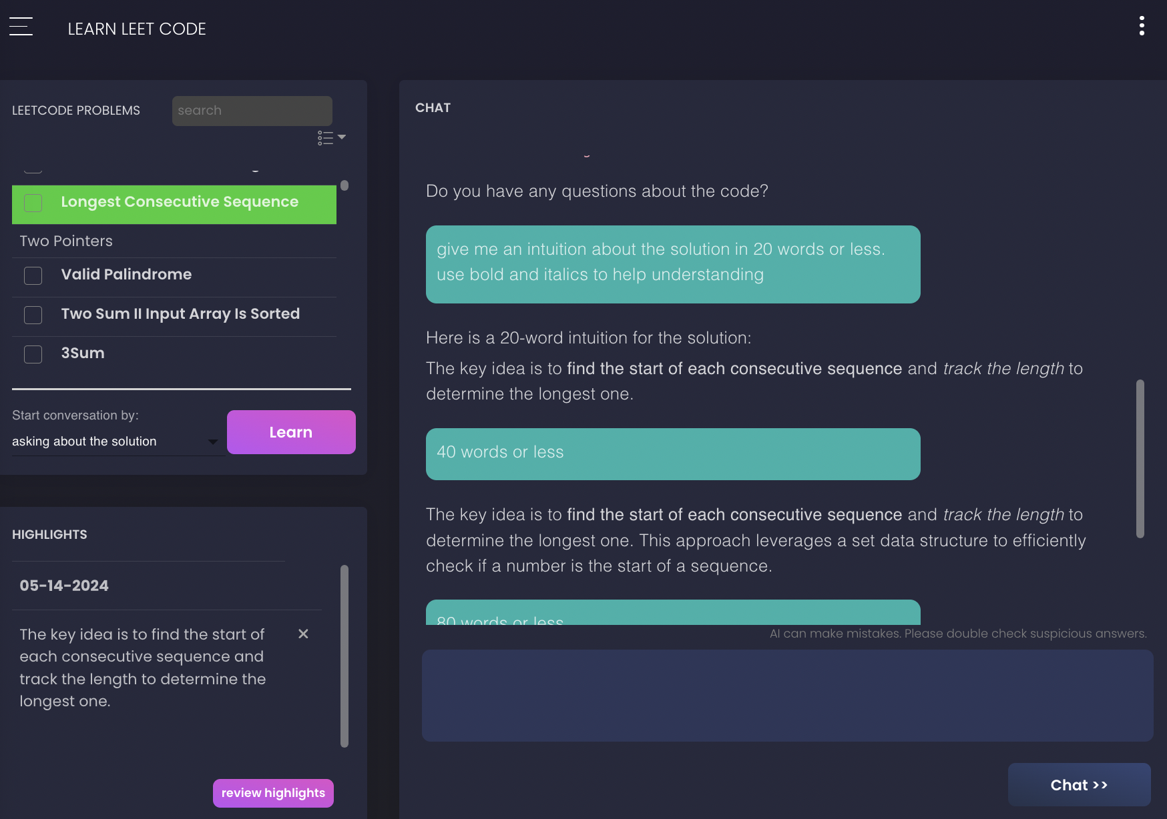The width and height of the screenshot is (1167, 819).
Task: Remove the highlight with the X icon
Action: (x=303, y=634)
